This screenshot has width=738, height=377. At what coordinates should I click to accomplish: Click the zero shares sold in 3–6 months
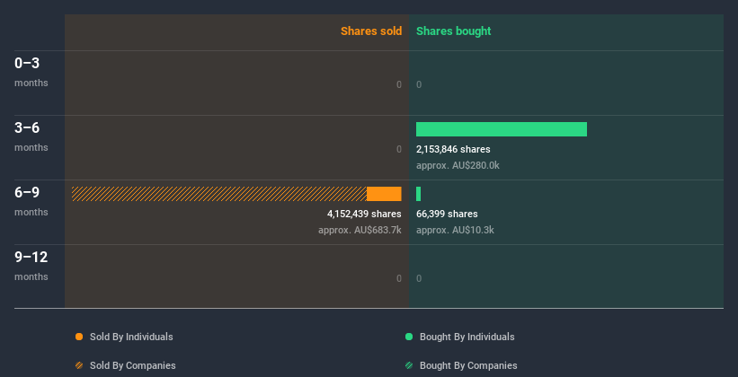pos(399,149)
